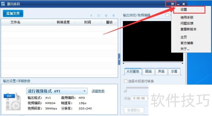Minimize the 暴风转码 window
The width and height of the screenshot is (212, 116).
(x=178, y=4)
